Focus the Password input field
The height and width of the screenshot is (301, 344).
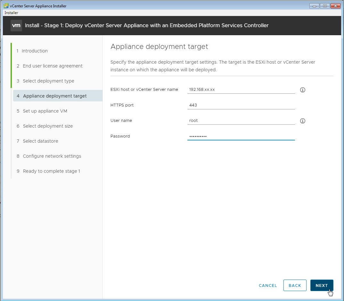241,136
